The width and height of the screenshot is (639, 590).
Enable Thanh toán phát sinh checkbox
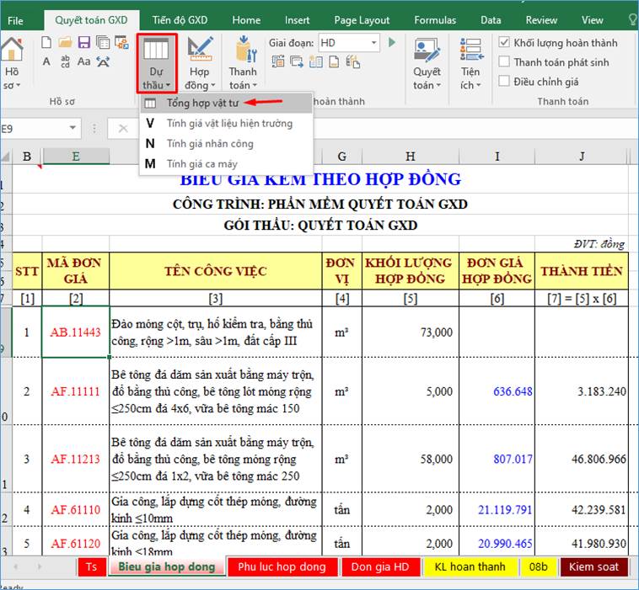[x=504, y=62]
